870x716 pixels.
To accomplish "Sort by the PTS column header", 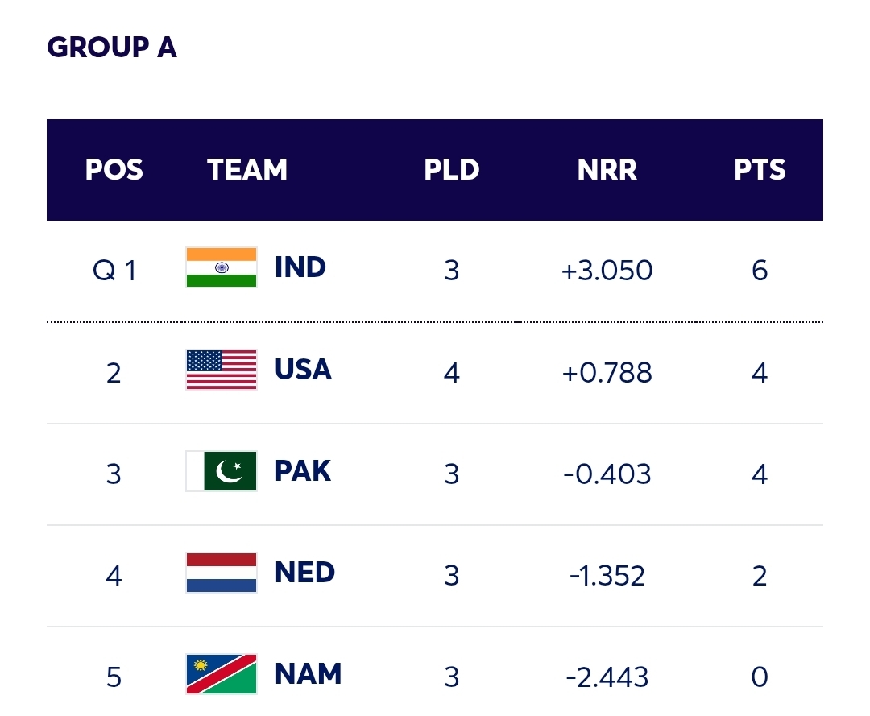I will click(x=760, y=171).
